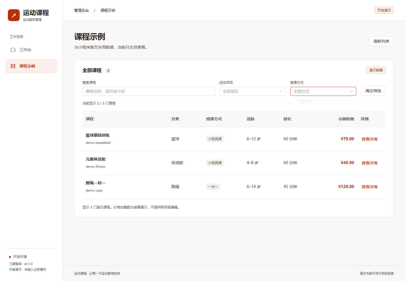Select the 课程示例 list icon in sidebar
Screen dimensions: 405x281
(x=13, y=66)
